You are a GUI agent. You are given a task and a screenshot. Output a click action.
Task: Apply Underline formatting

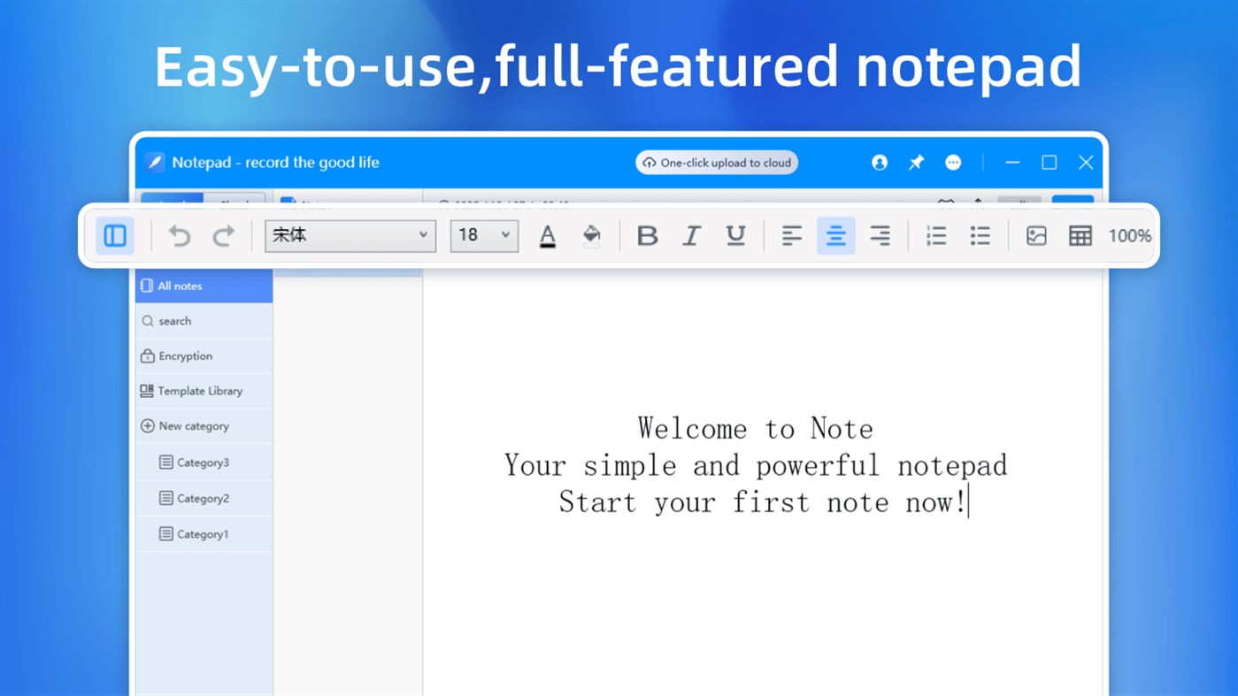(x=735, y=235)
